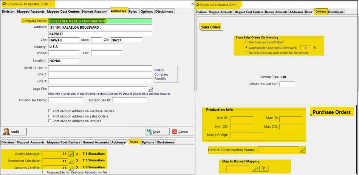
Task: Click Match Company RemitTo button
Action: coord(165,74)
